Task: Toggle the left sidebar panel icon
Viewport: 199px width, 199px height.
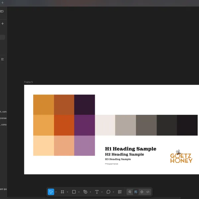Action: 2,11
